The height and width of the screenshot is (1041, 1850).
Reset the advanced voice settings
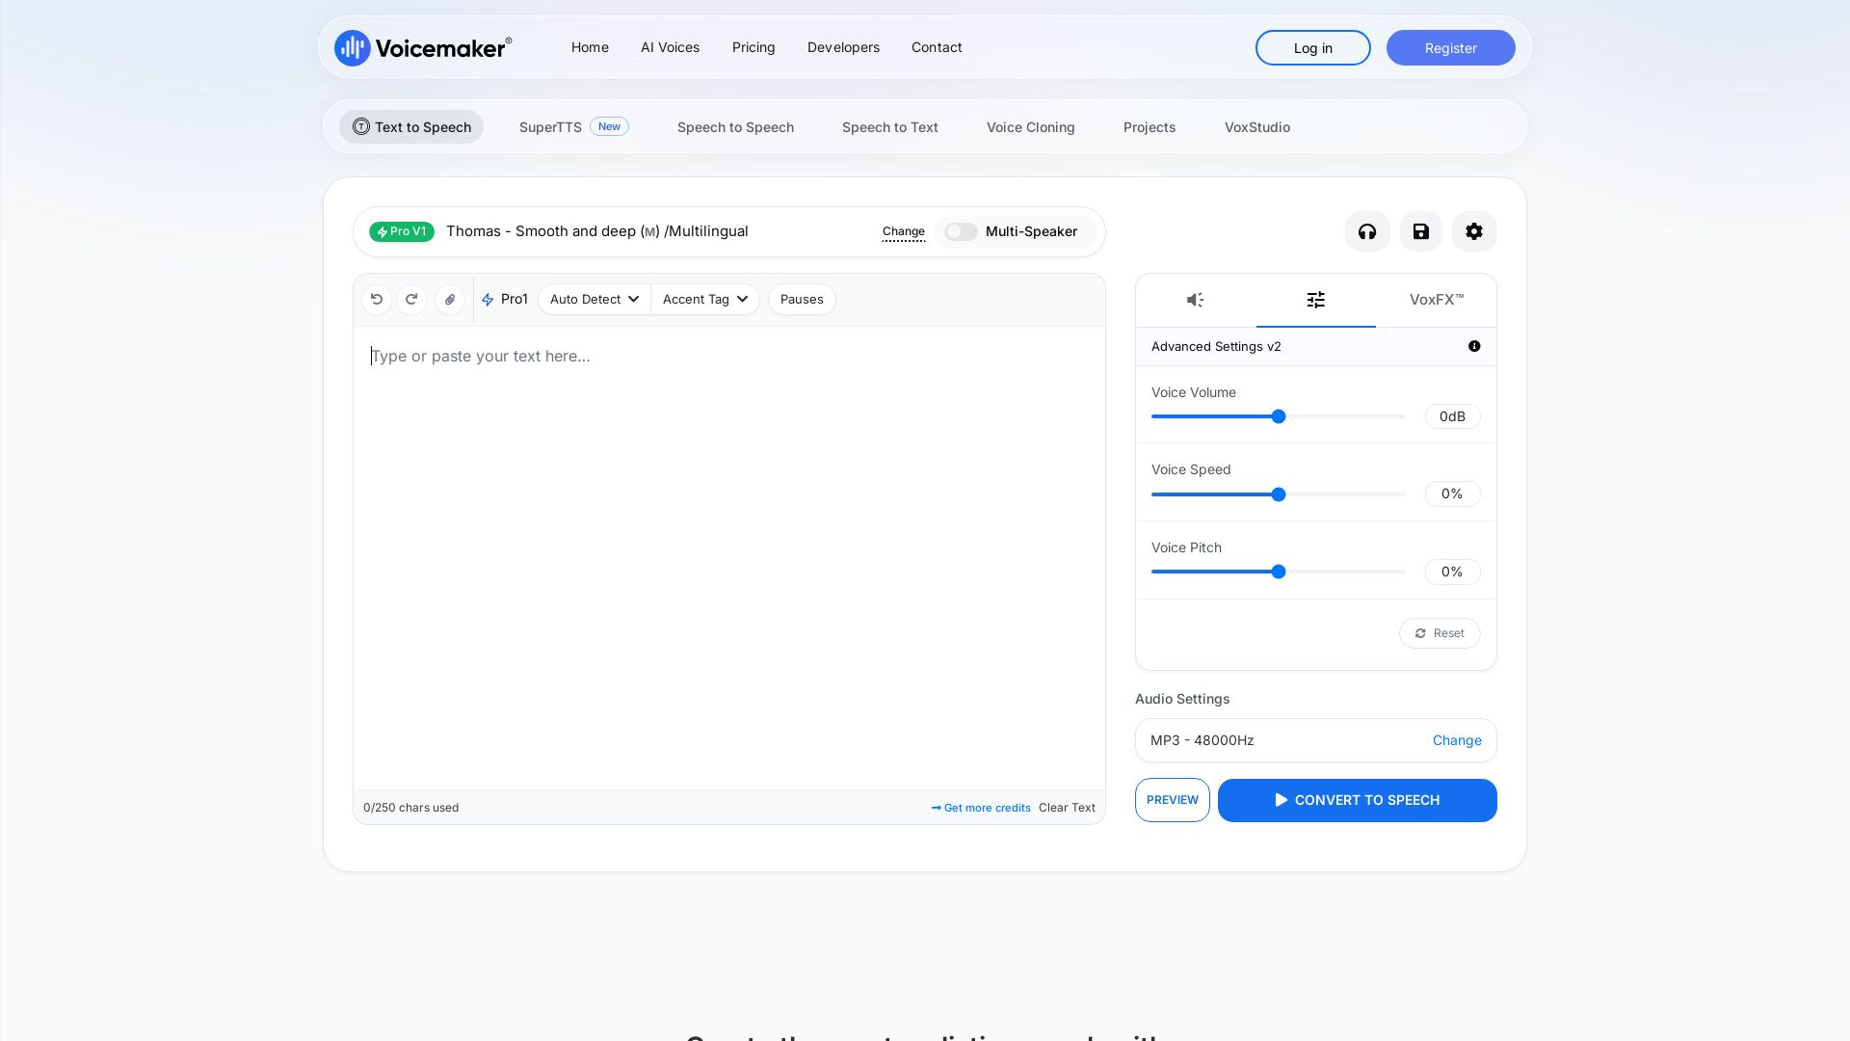[1440, 633]
